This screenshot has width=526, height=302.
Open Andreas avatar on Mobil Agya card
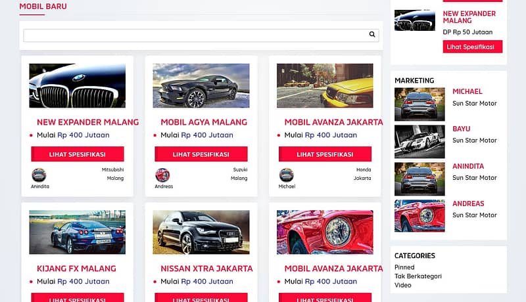pos(162,175)
